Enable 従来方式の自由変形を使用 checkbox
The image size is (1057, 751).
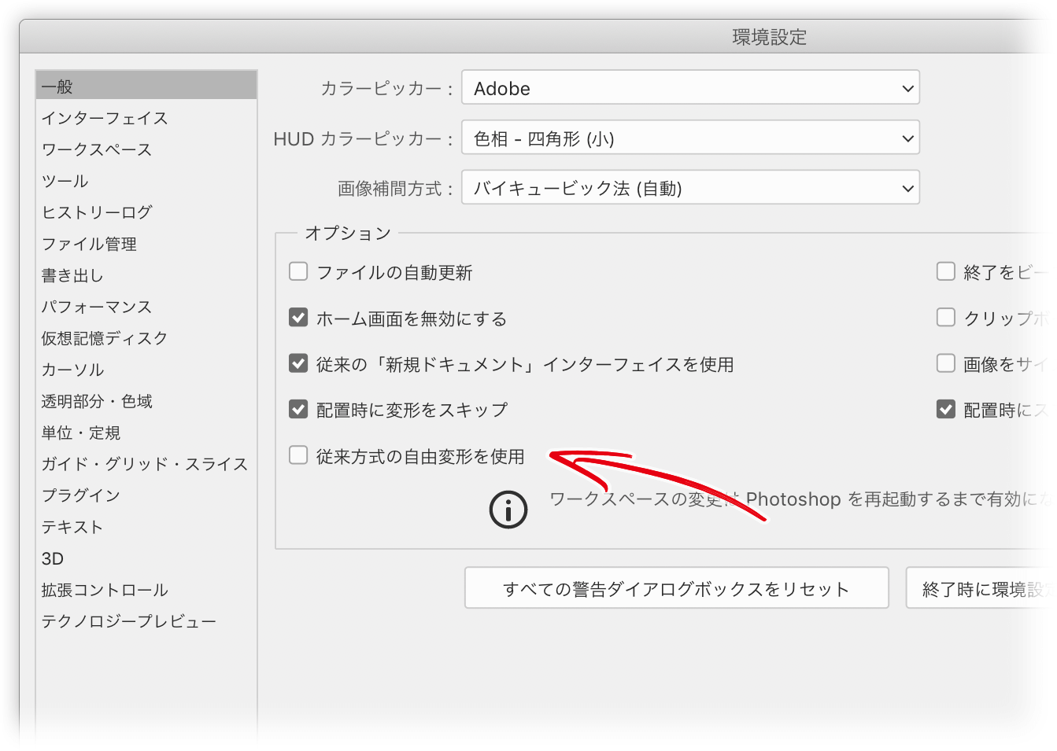coord(298,455)
